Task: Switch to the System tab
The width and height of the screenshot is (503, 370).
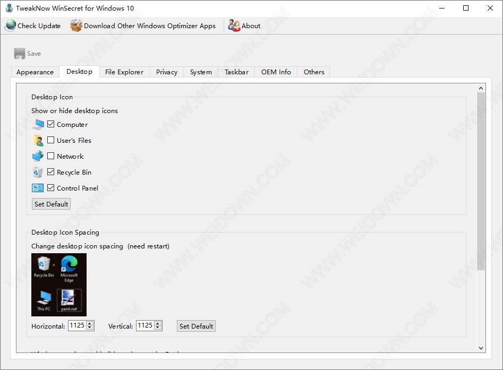Action: 201,72
